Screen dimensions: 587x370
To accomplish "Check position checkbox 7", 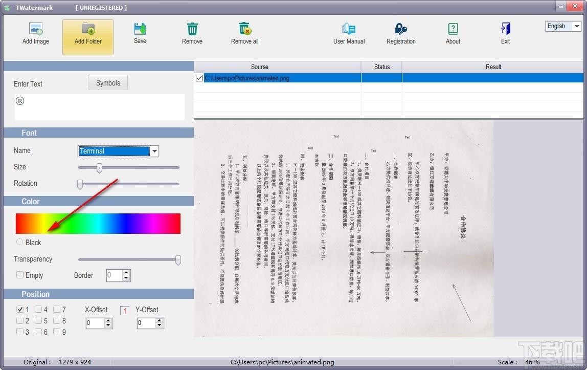I will 57,309.
